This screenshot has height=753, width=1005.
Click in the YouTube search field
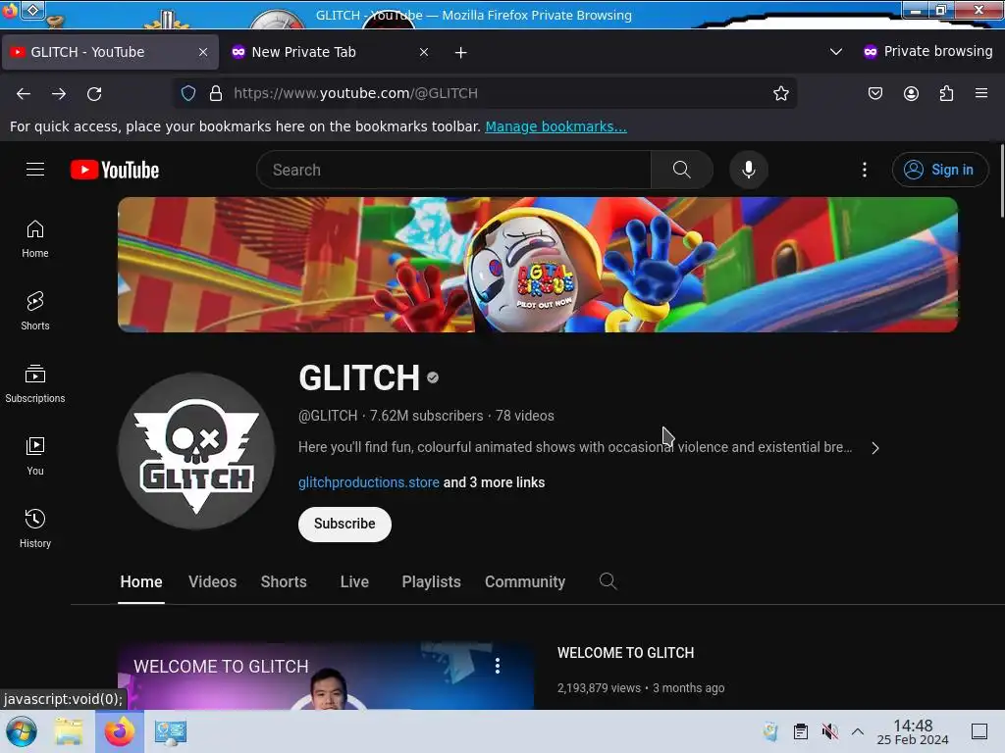(x=453, y=170)
